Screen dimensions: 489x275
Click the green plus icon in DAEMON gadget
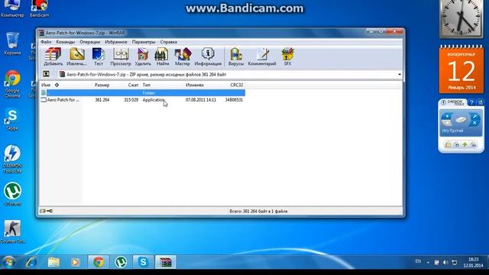(x=465, y=144)
